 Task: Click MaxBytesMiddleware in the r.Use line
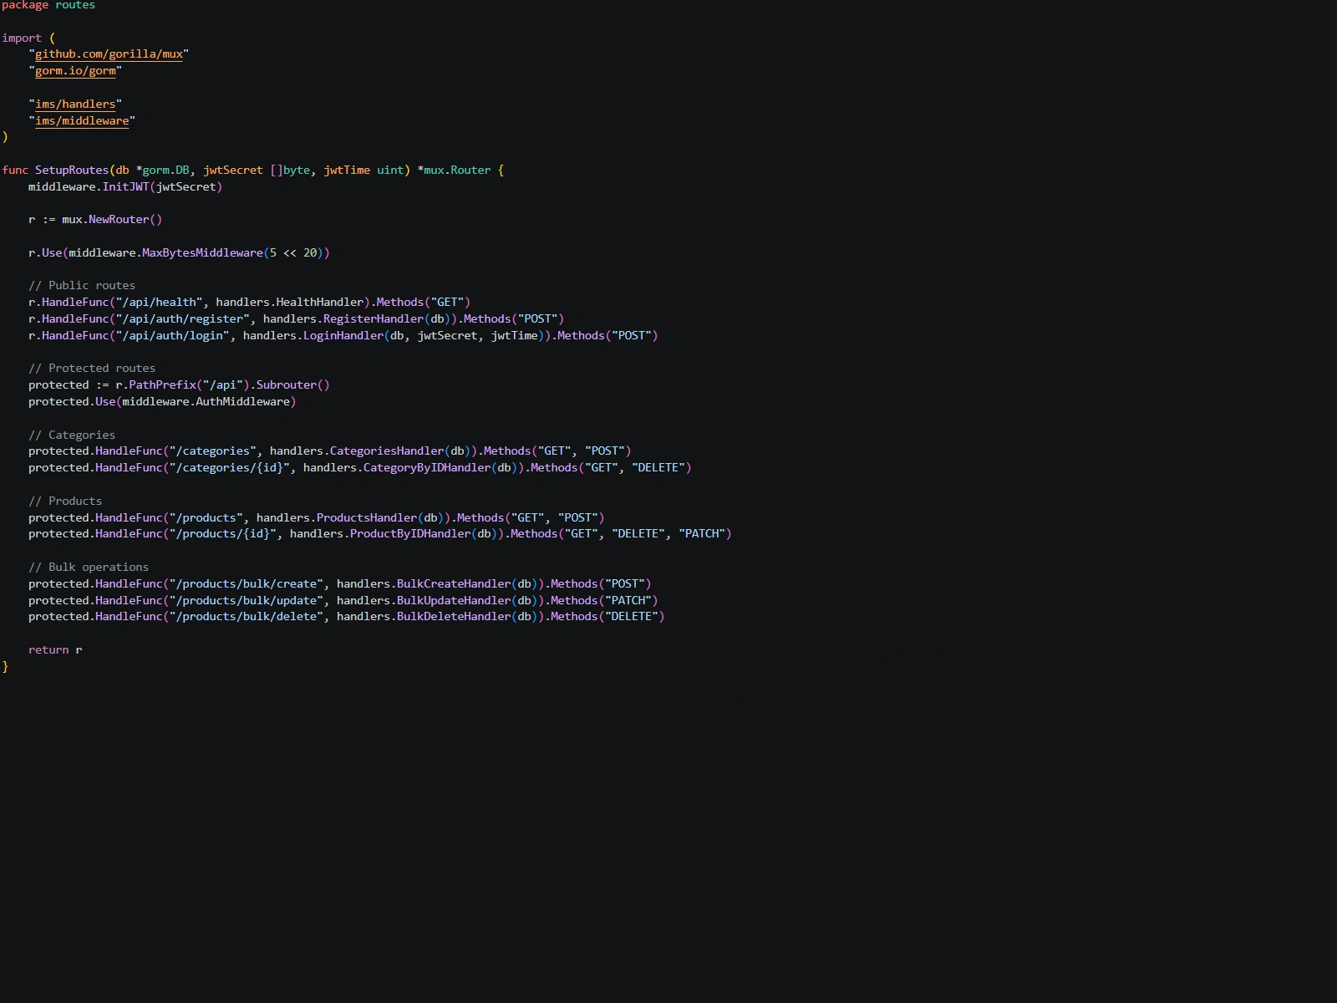pyautogui.click(x=202, y=252)
